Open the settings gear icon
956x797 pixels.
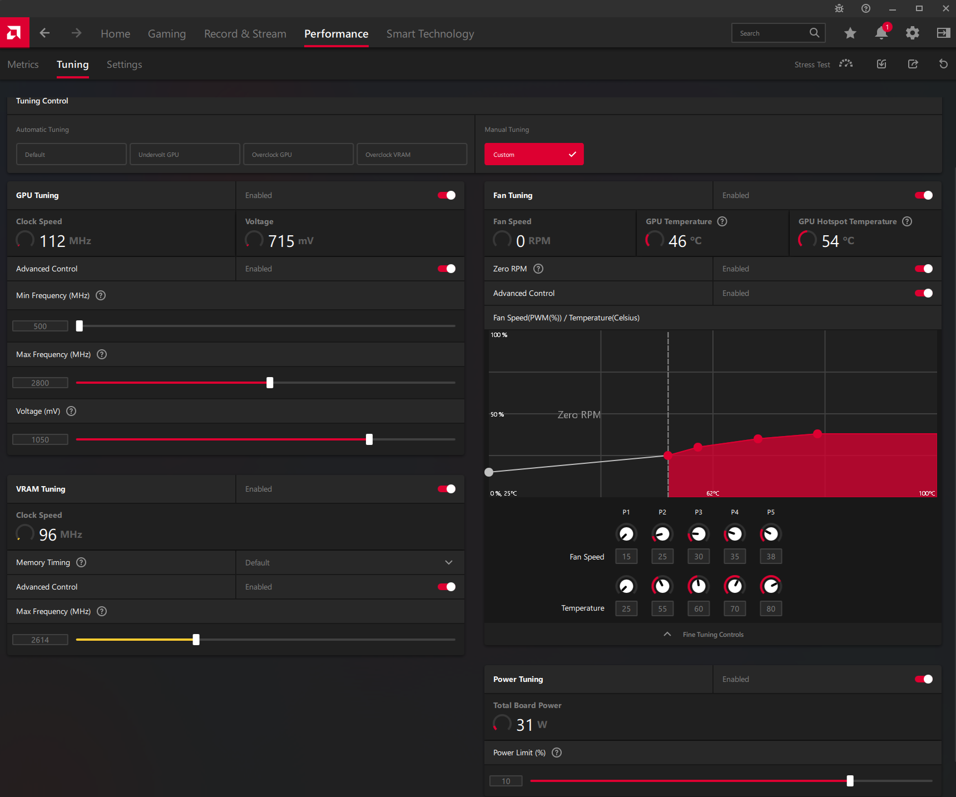coord(913,33)
